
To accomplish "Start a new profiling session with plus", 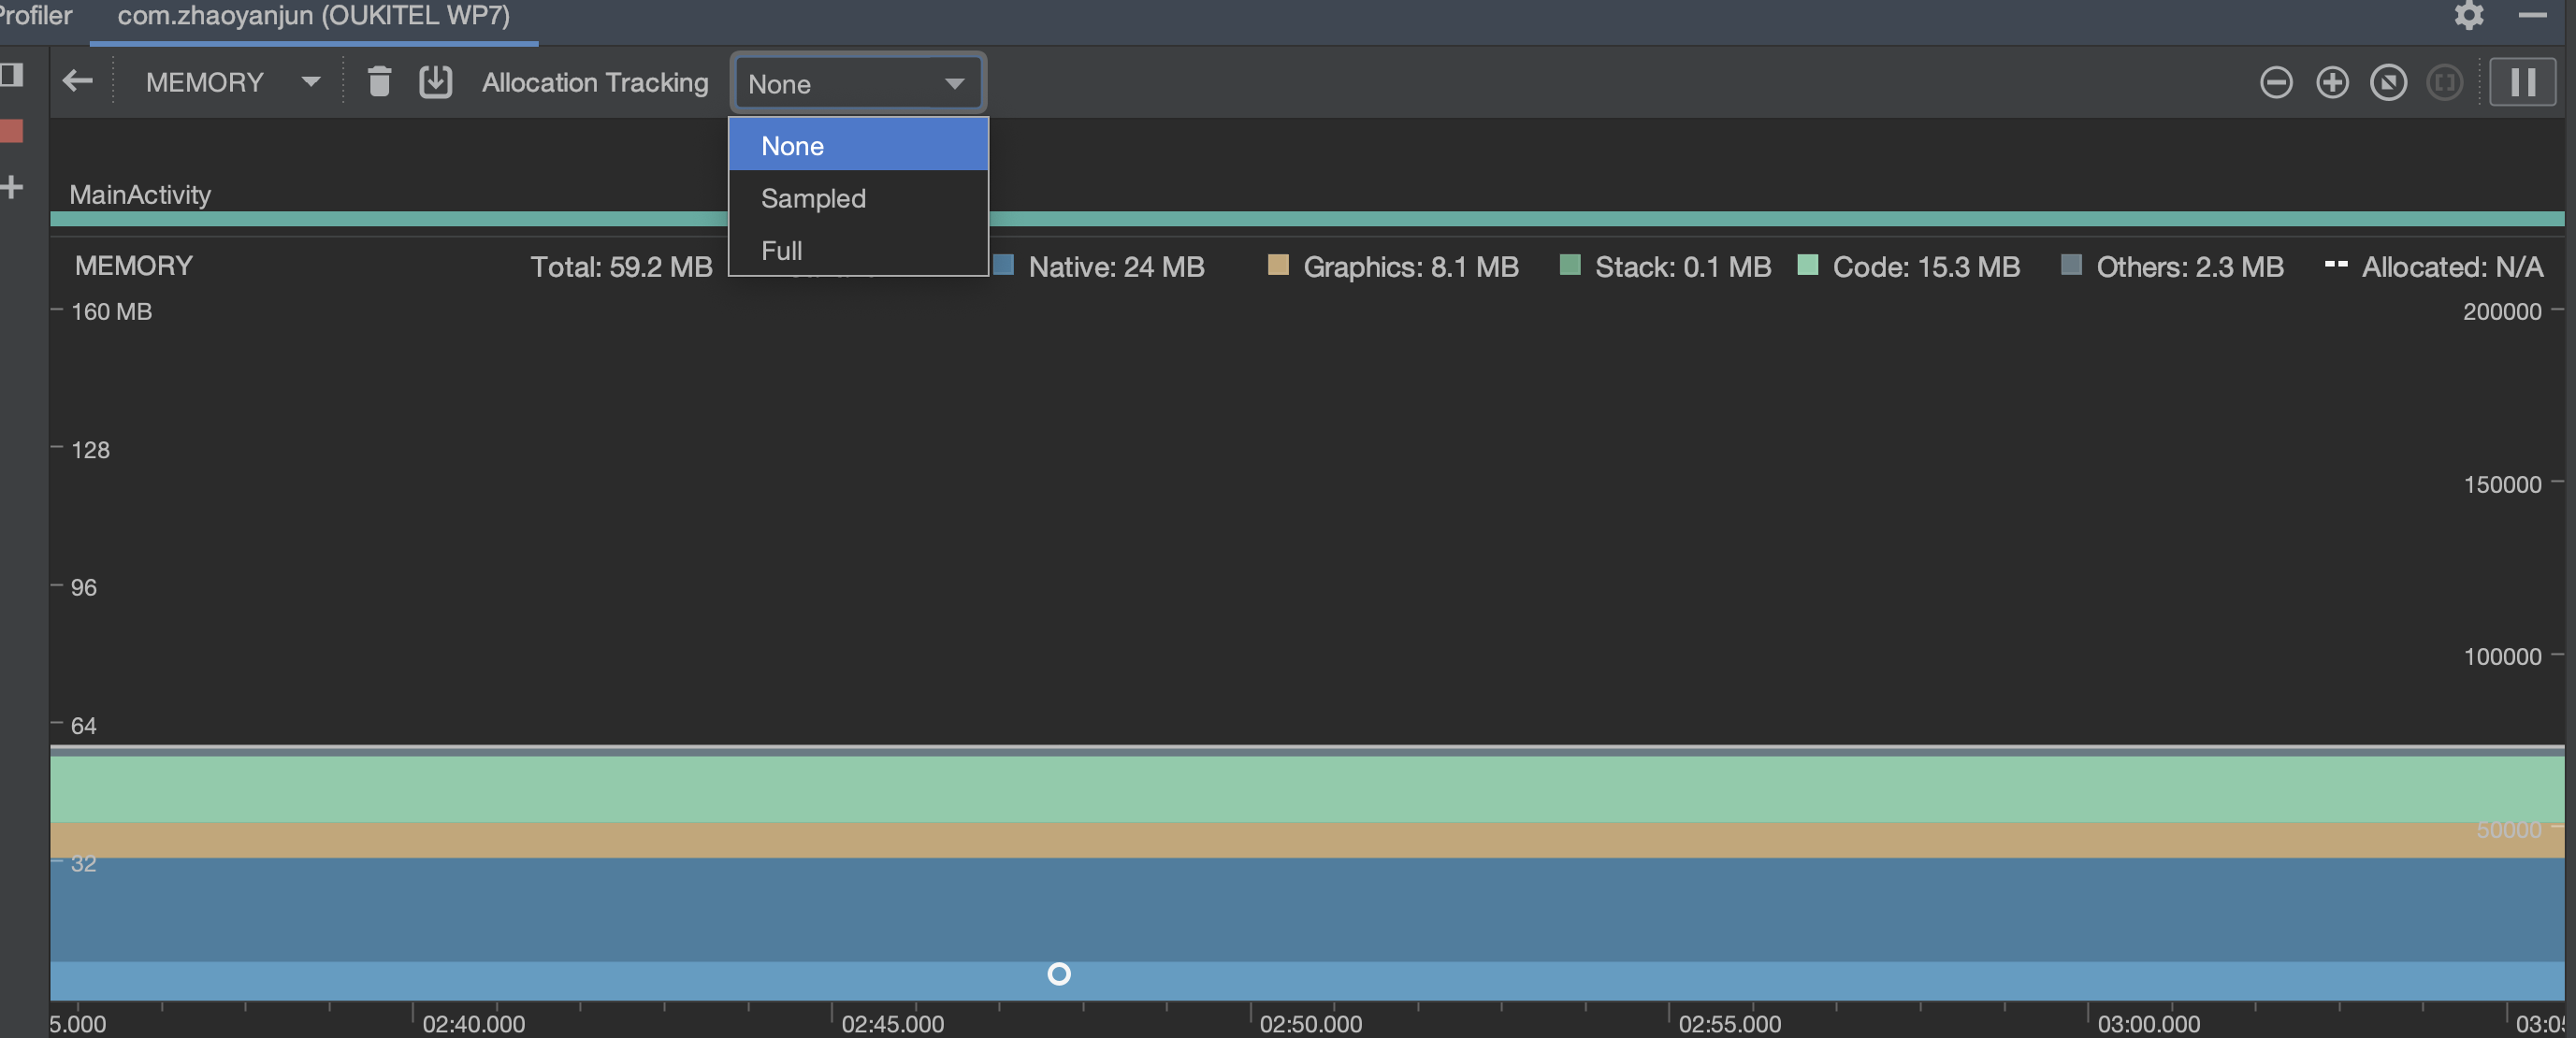I will pyautogui.click(x=12, y=187).
